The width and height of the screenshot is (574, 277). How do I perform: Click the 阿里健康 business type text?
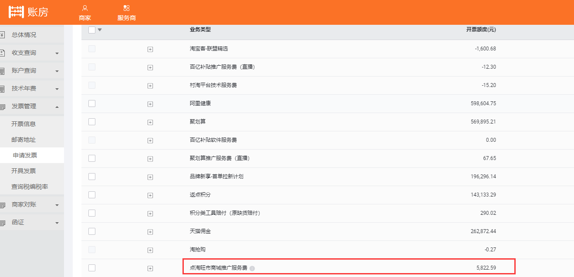200,103
